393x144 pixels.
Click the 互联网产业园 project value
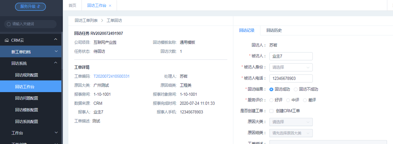pyautogui.click(x=105, y=42)
